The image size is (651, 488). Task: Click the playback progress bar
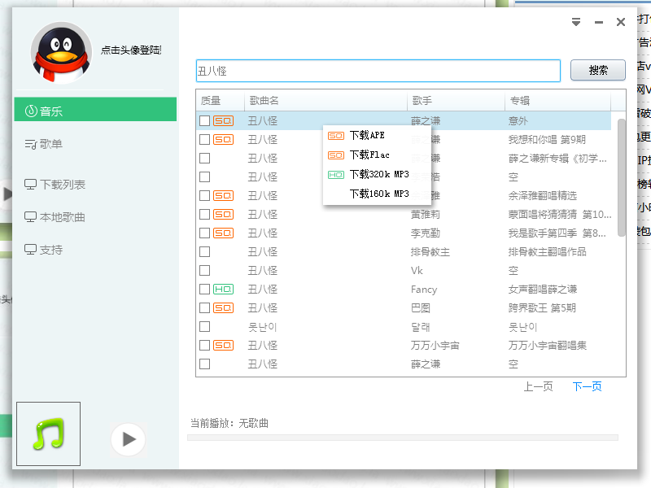click(402, 438)
